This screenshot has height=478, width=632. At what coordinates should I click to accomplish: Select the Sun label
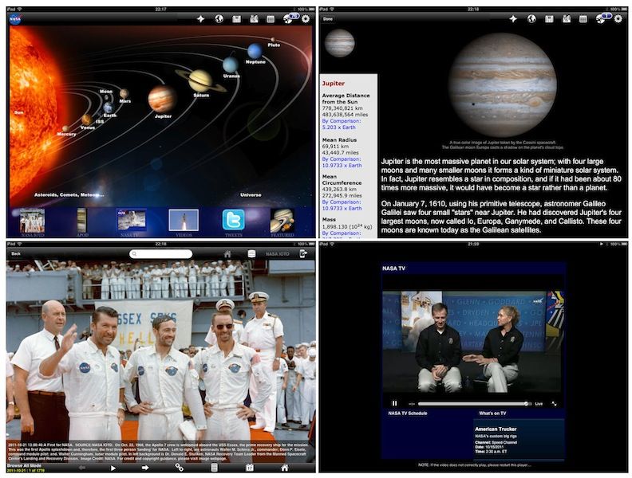pyautogui.click(x=19, y=112)
